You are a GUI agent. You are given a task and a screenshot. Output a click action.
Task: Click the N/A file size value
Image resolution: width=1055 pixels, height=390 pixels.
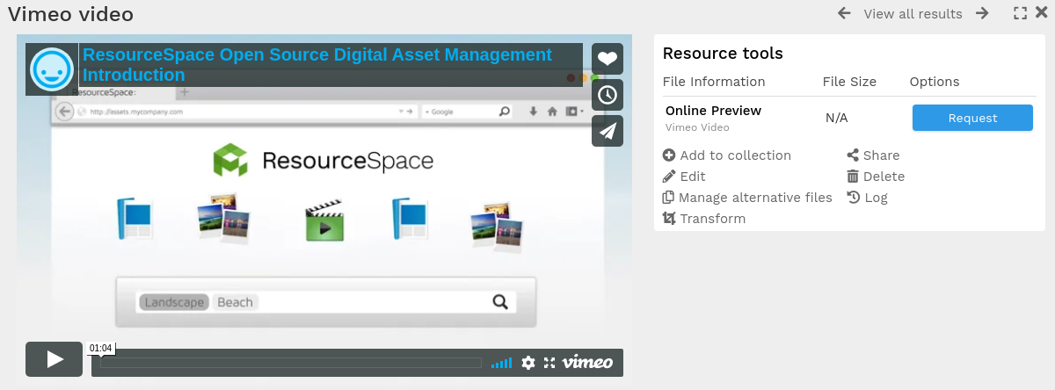coord(837,118)
